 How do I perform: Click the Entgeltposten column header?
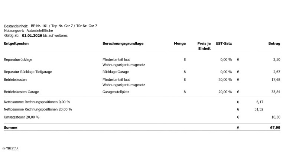[x=16, y=43]
